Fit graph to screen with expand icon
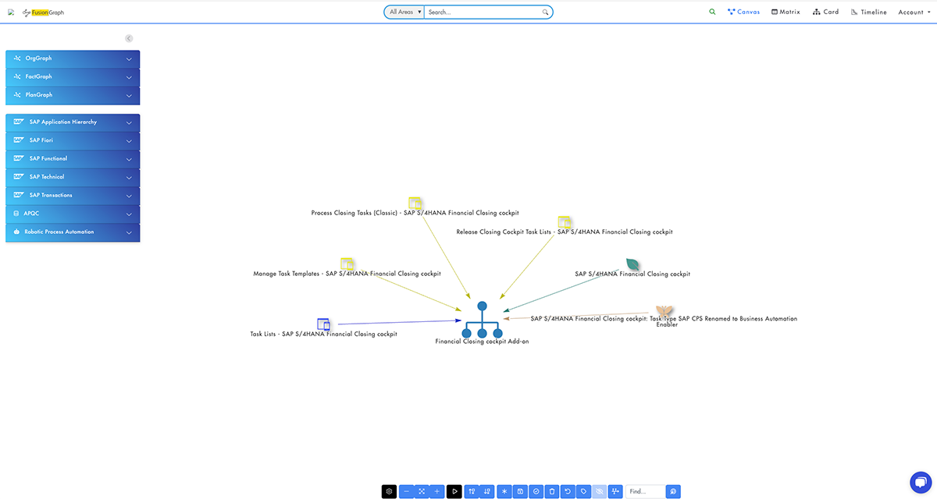This screenshot has width=937, height=499. (422, 491)
